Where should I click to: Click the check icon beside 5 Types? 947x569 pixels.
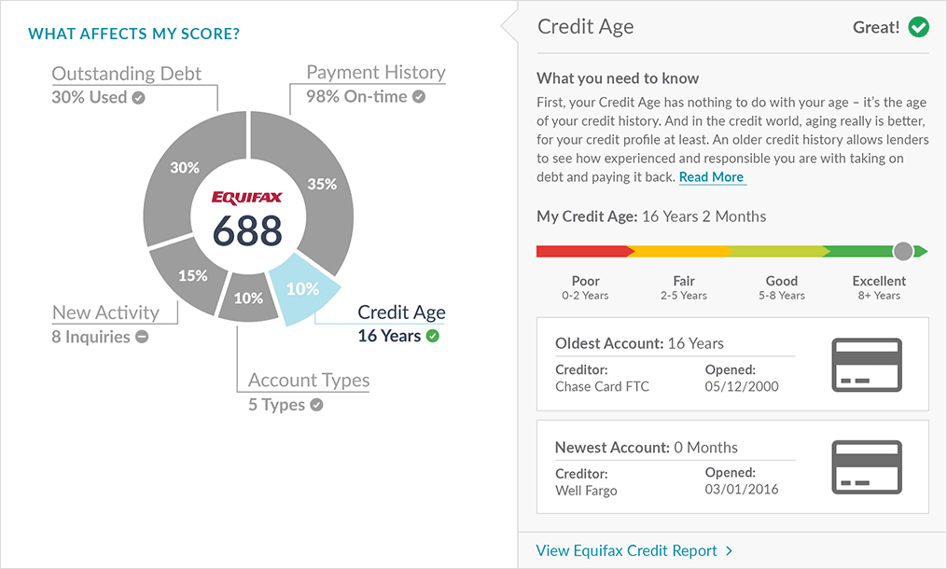pos(316,405)
